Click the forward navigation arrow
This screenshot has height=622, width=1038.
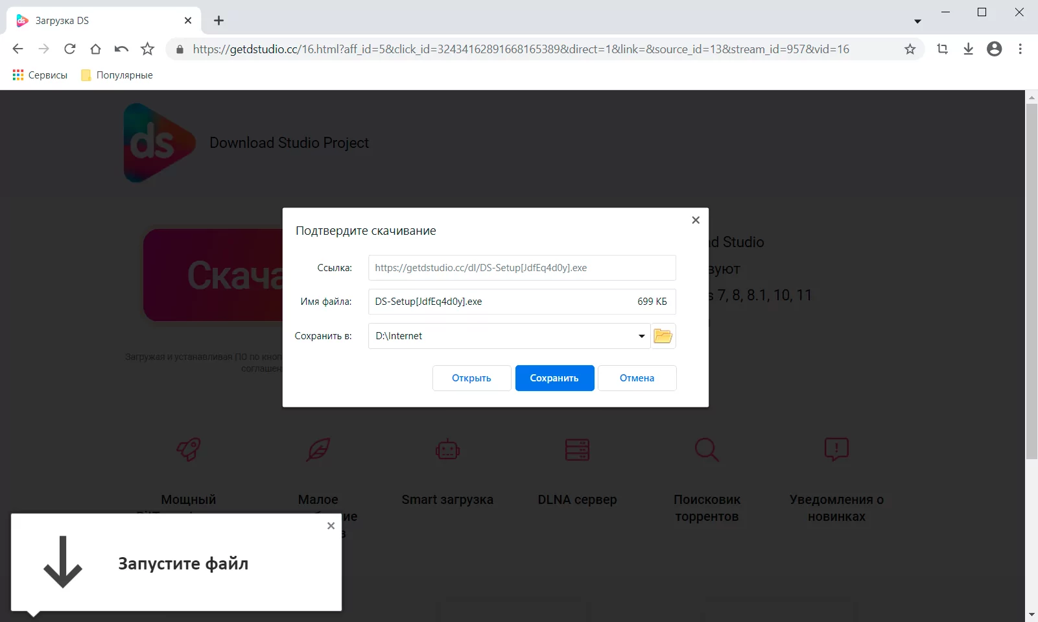pyautogui.click(x=43, y=49)
